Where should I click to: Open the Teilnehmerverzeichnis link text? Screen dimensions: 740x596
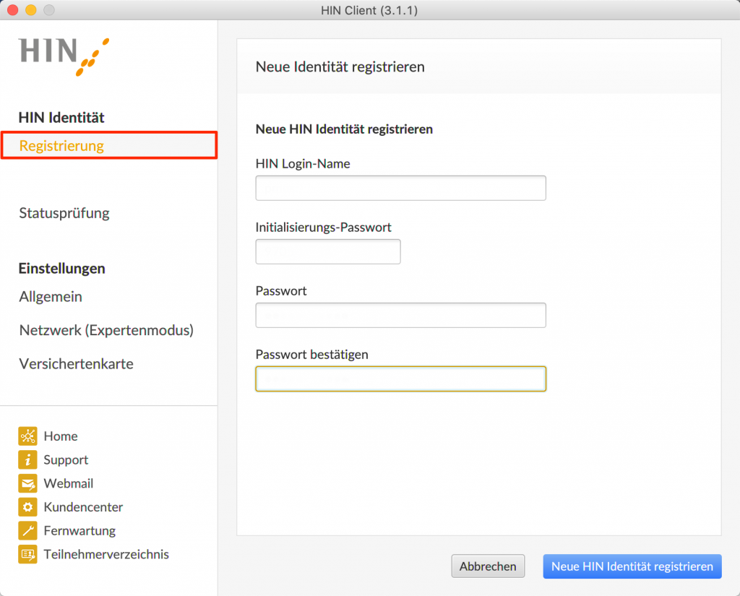(106, 555)
